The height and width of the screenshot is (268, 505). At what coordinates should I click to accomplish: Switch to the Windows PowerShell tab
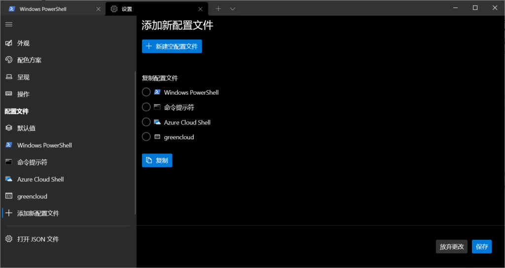pyautogui.click(x=53, y=9)
